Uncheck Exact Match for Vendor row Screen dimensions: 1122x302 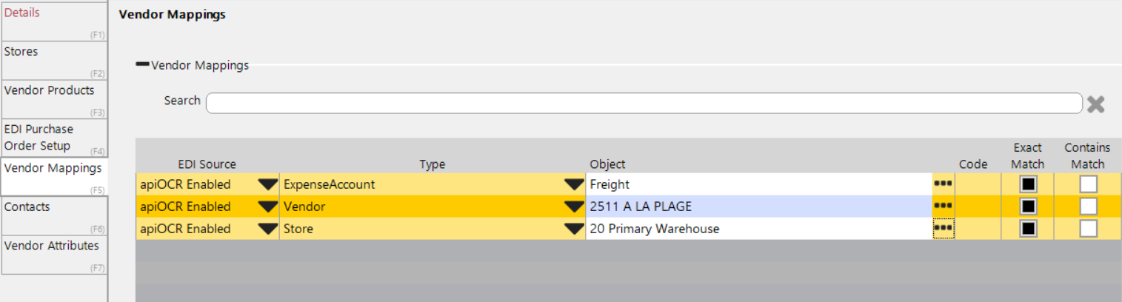click(x=1028, y=207)
